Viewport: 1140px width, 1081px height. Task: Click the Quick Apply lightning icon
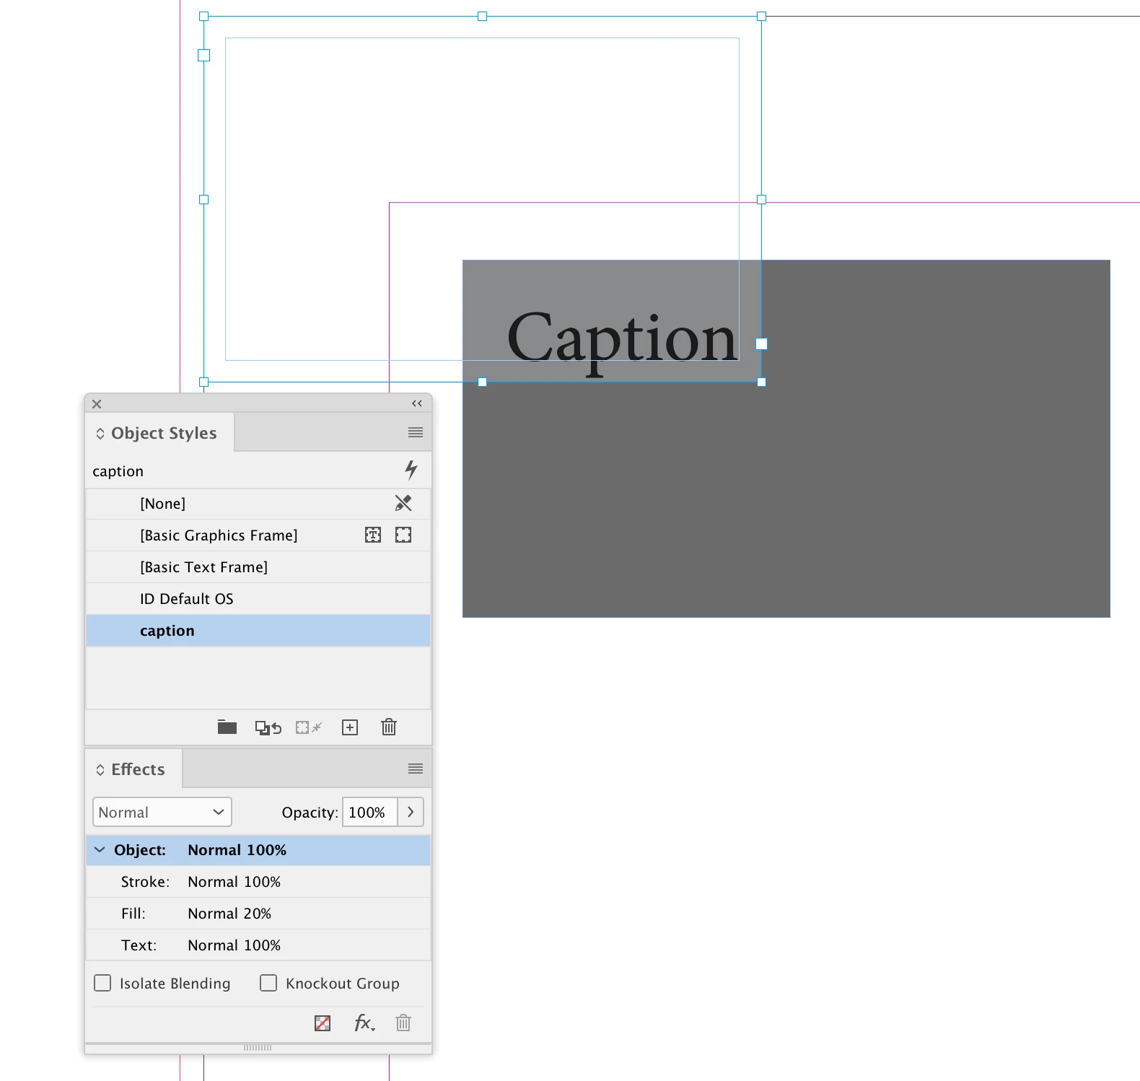pos(411,470)
